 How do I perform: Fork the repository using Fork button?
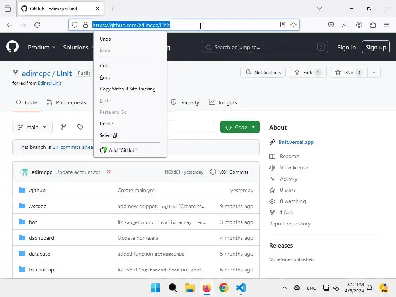[x=307, y=72]
